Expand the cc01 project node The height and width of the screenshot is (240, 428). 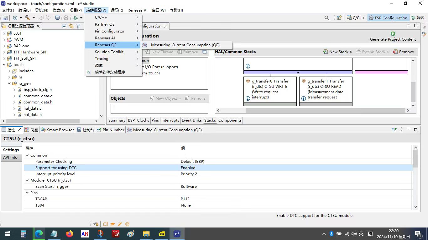tap(4, 33)
